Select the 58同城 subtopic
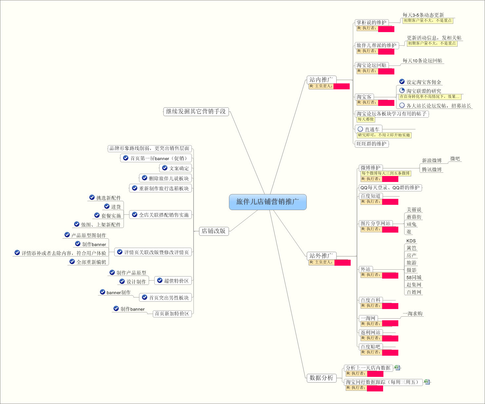The image size is (485, 404). click(414, 277)
